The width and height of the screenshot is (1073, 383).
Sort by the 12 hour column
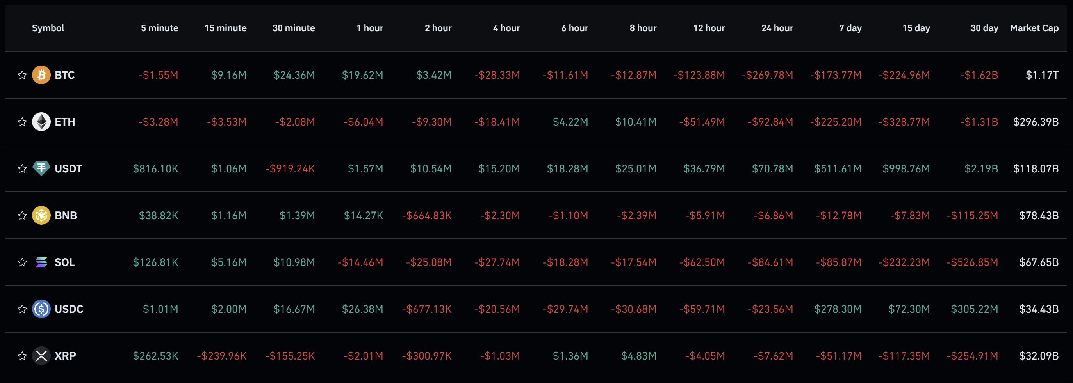coord(709,28)
